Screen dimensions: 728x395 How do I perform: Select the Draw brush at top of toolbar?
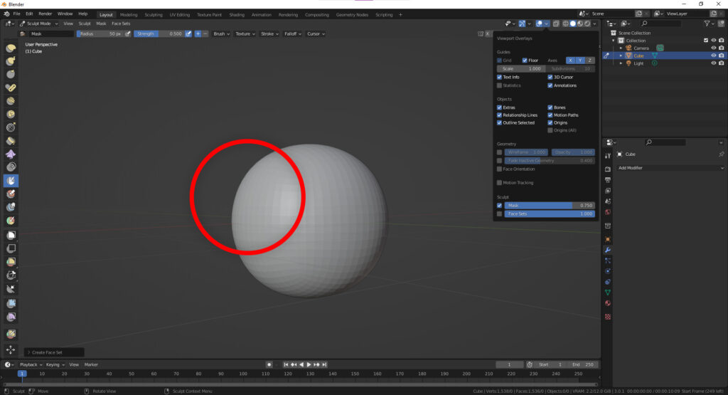(11, 48)
